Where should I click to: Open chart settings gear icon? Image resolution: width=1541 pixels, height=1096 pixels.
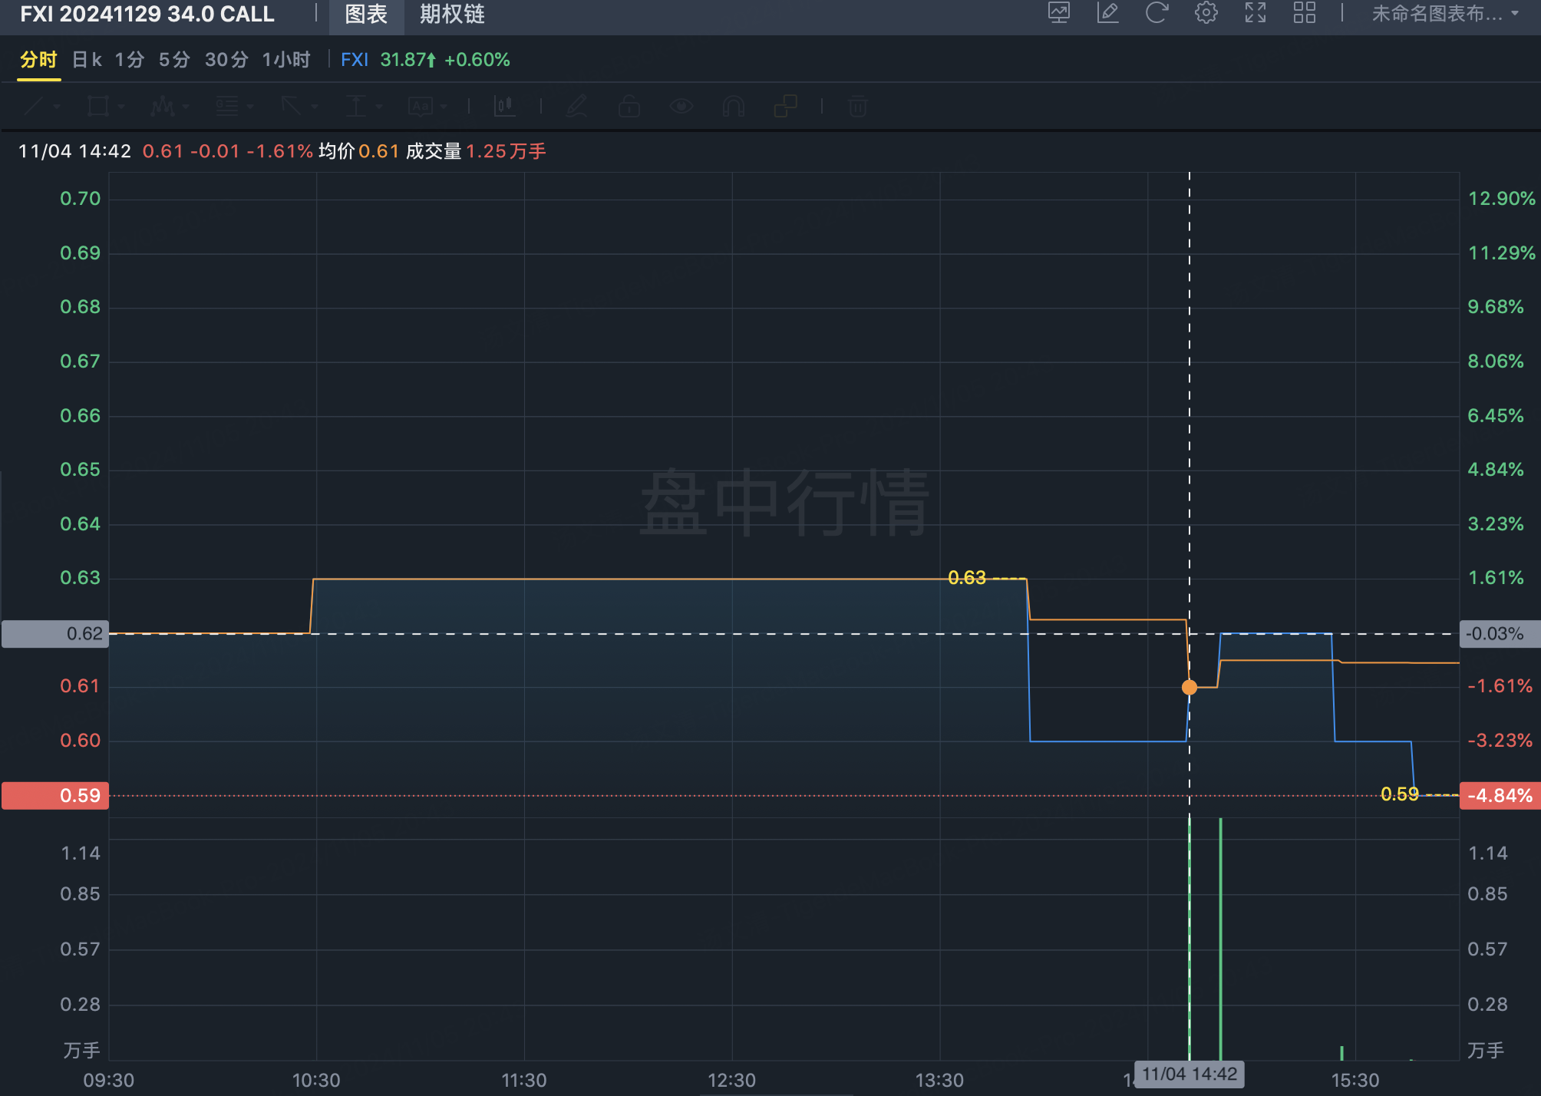tap(1206, 13)
